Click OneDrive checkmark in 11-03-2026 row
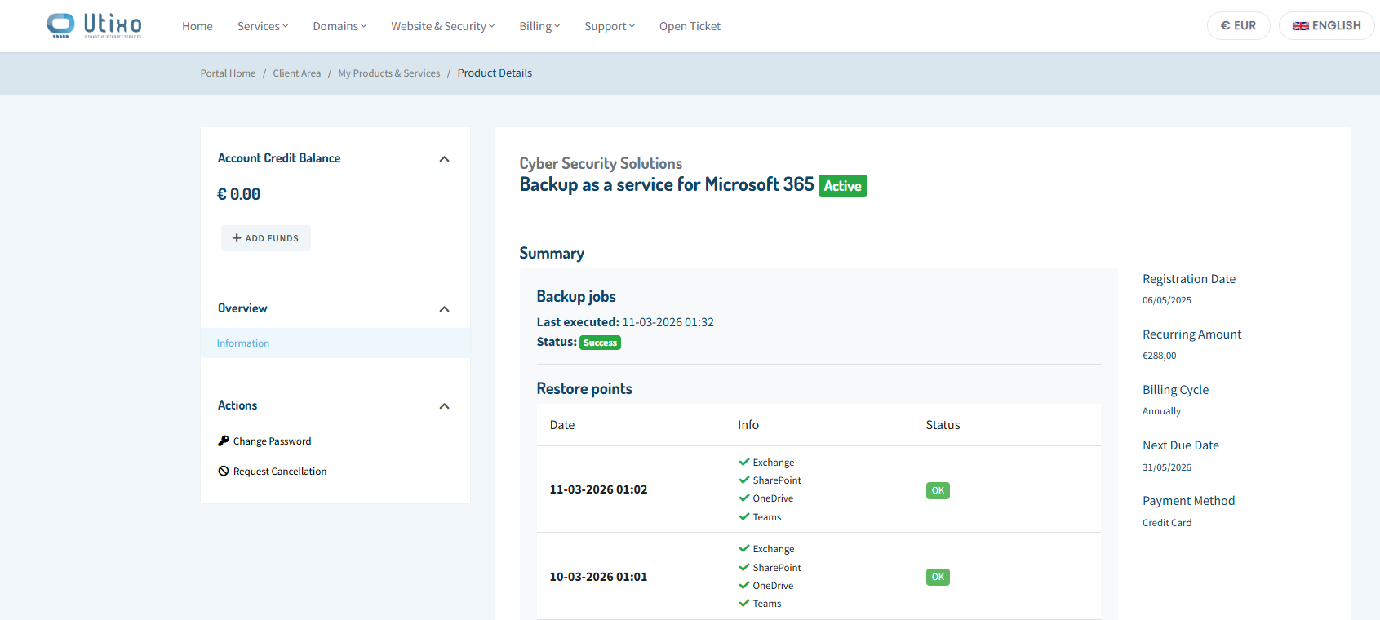1380x620 pixels. (x=743, y=498)
